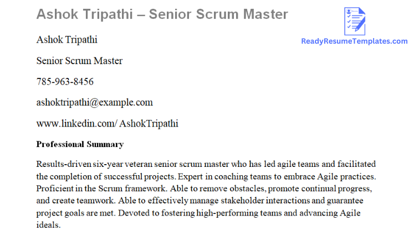Screen dimensions: 419x231
Task: Click the page title heading 'Ashok Tripathi – Senior Scrum Master'
Action: pos(162,14)
